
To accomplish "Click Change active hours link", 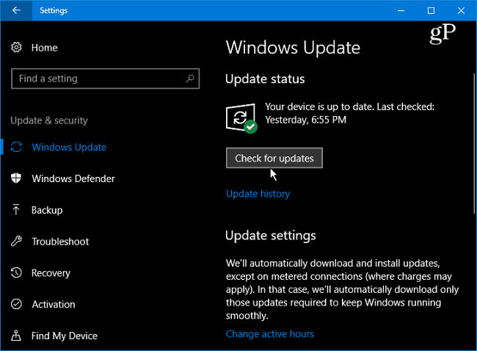I will tap(270, 334).
